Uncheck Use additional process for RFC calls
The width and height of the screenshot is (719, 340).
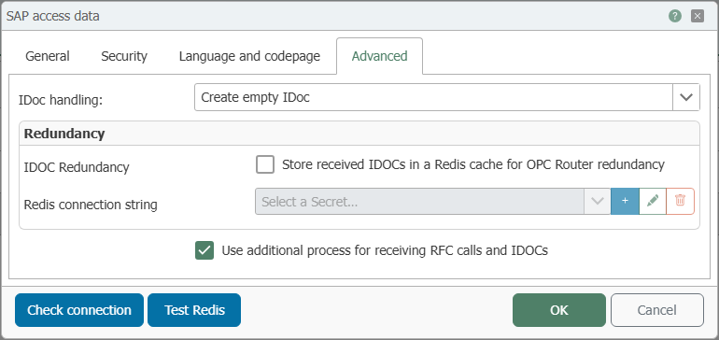pos(204,250)
